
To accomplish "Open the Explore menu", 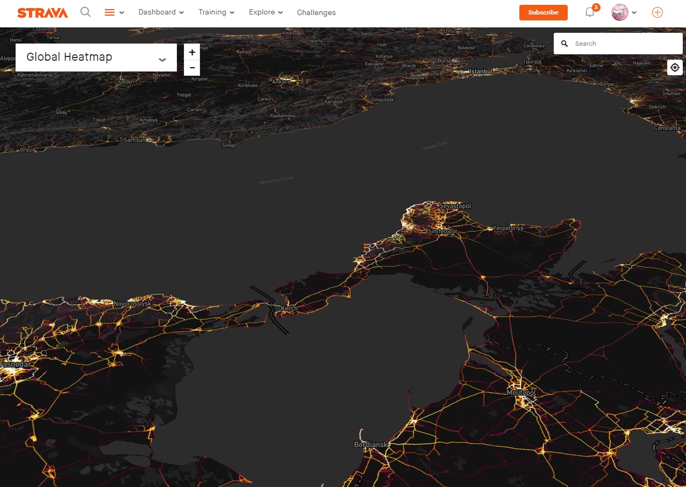I will (266, 12).
